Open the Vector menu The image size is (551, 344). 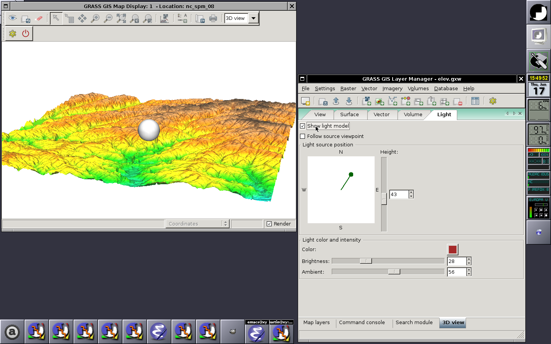pos(369,88)
